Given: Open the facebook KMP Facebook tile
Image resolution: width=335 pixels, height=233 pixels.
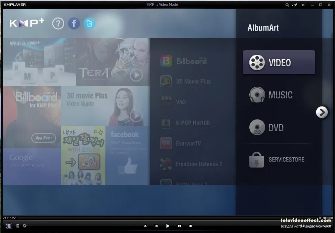Looking at the screenshot, I should pyautogui.click(x=128, y=156).
